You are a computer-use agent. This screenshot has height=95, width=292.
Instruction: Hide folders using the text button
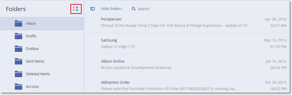coord(112,9)
